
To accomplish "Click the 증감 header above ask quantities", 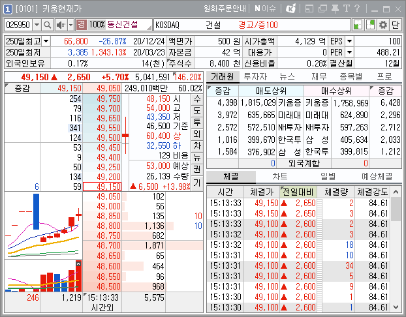I will (x=22, y=88).
